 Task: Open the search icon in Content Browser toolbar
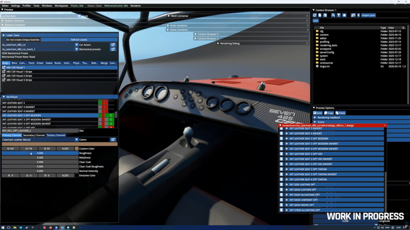click(x=333, y=15)
